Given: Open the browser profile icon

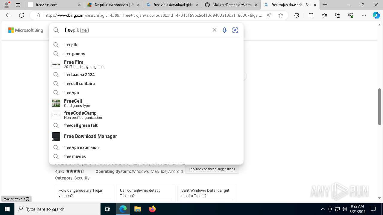Looking at the screenshot, I should pos(7,5).
